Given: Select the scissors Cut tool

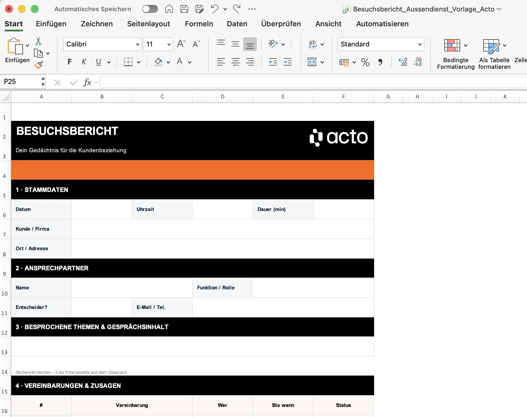Looking at the screenshot, I should [39, 41].
